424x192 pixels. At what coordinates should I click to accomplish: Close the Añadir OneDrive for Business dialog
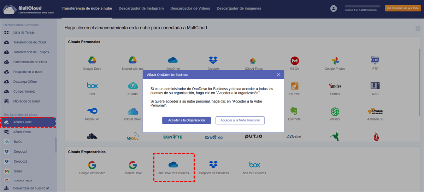point(278,75)
